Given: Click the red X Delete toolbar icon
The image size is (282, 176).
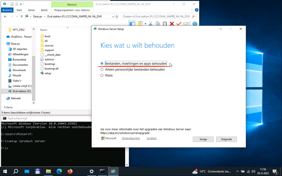Looking at the screenshot, I should click(172, 24).
